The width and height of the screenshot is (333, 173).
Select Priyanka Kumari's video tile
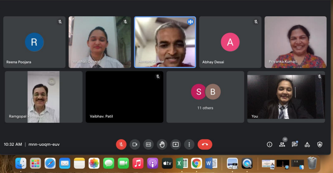pos(296,42)
